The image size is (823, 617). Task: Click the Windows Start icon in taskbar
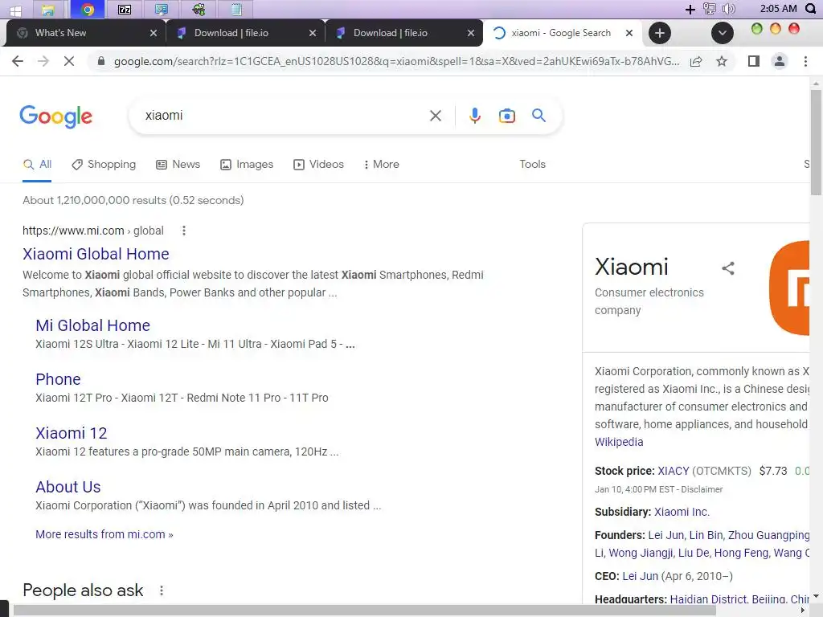[16, 10]
